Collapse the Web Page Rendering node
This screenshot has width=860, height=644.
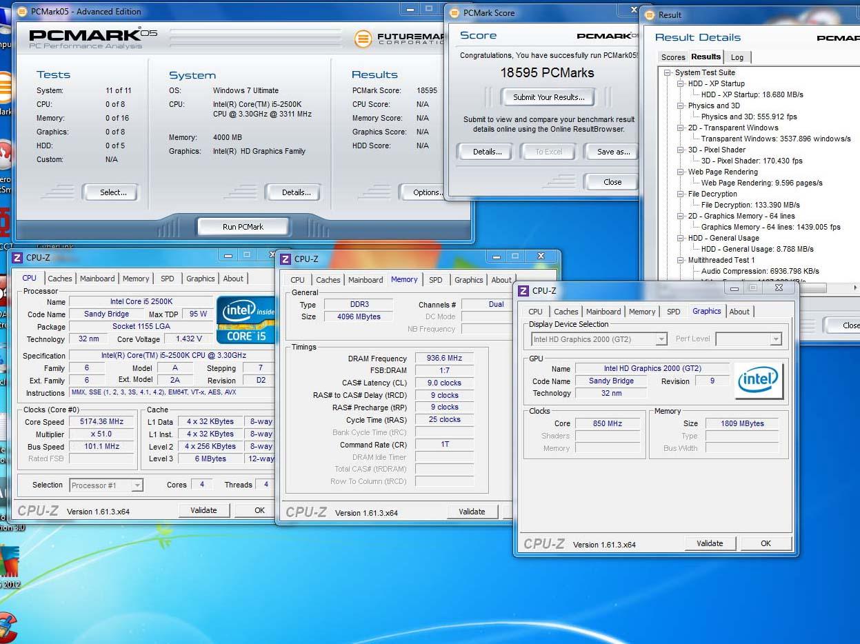[x=681, y=172]
